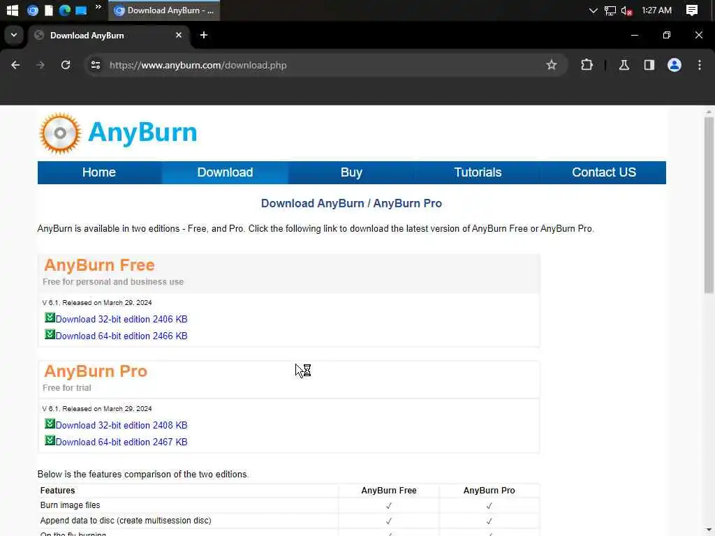Click green download icon beside Free 32-bit

50,318
